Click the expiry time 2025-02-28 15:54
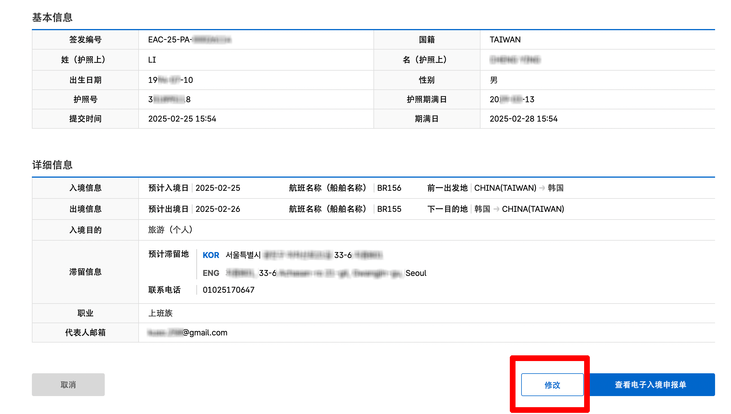The image size is (731, 414). [x=523, y=119]
